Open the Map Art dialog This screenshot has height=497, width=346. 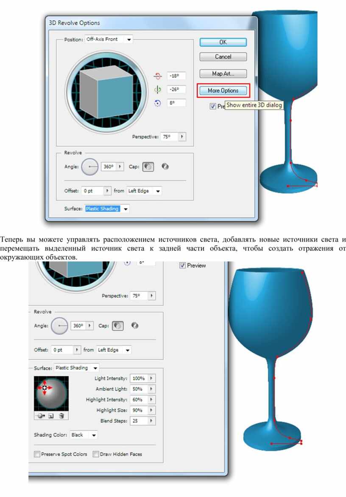tap(223, 73)
